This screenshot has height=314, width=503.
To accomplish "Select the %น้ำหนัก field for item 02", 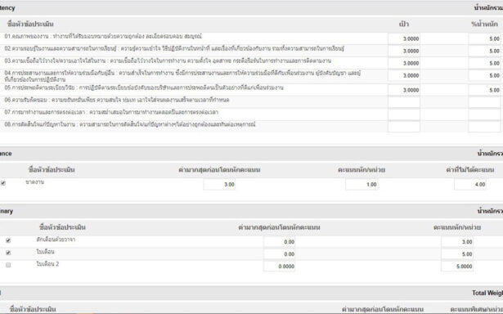I will point(484,51).
